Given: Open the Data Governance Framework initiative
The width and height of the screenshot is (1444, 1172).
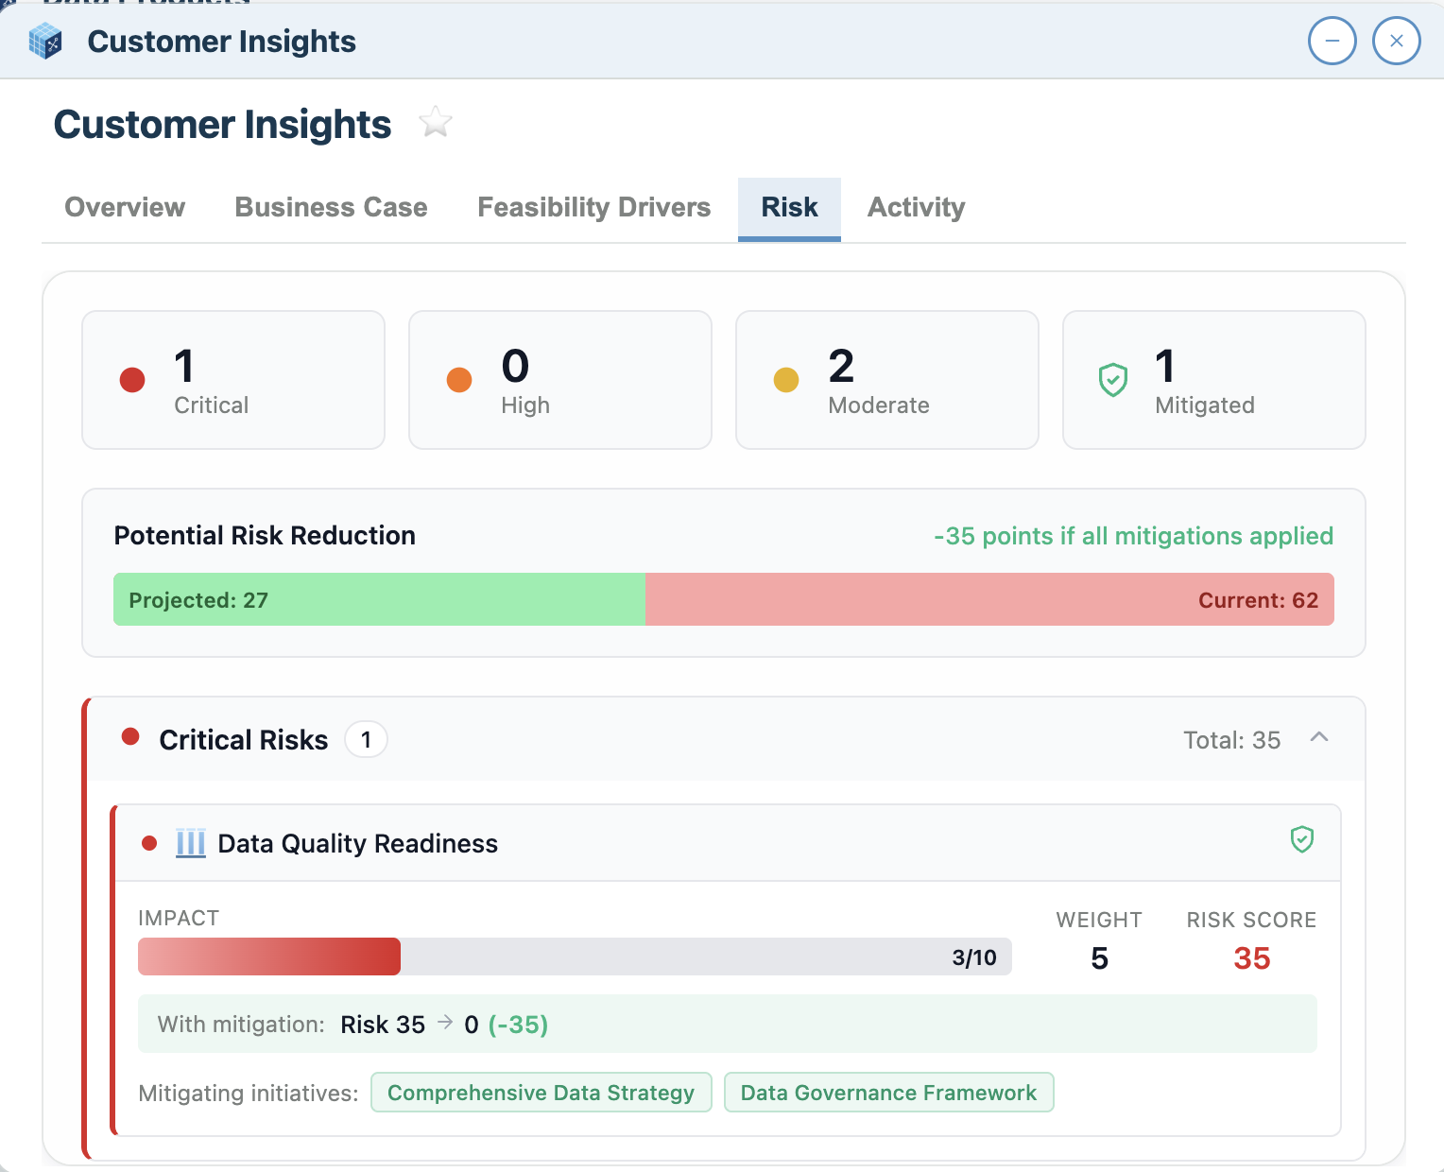Looking at the screenshot, I should click(x=888, y=1093).
